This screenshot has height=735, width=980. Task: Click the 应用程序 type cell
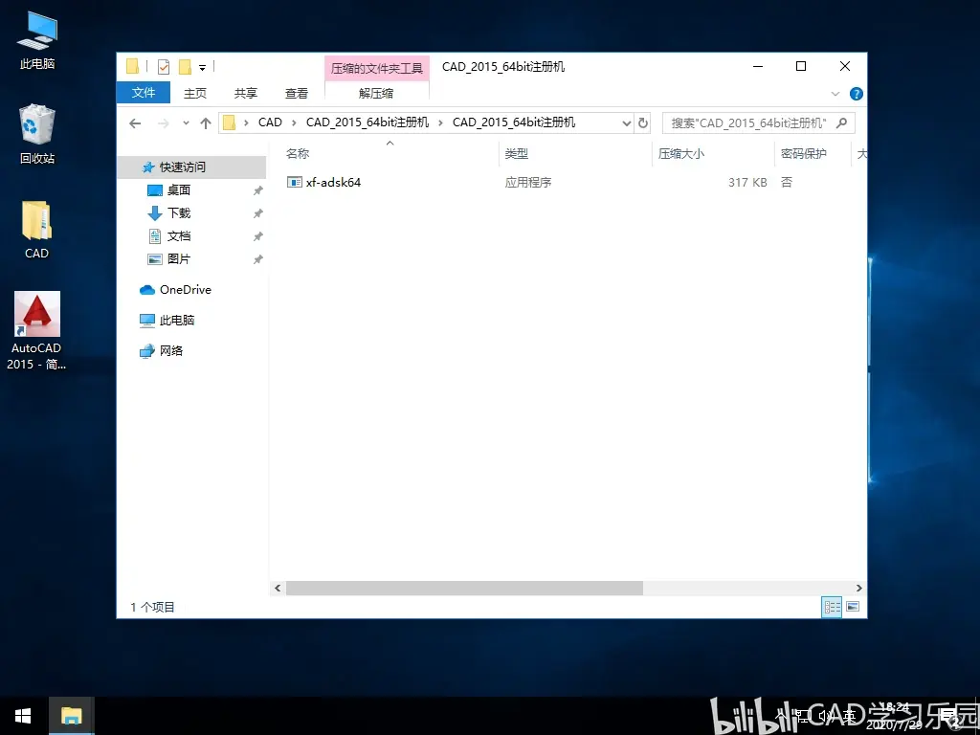[x=528, y=183]
